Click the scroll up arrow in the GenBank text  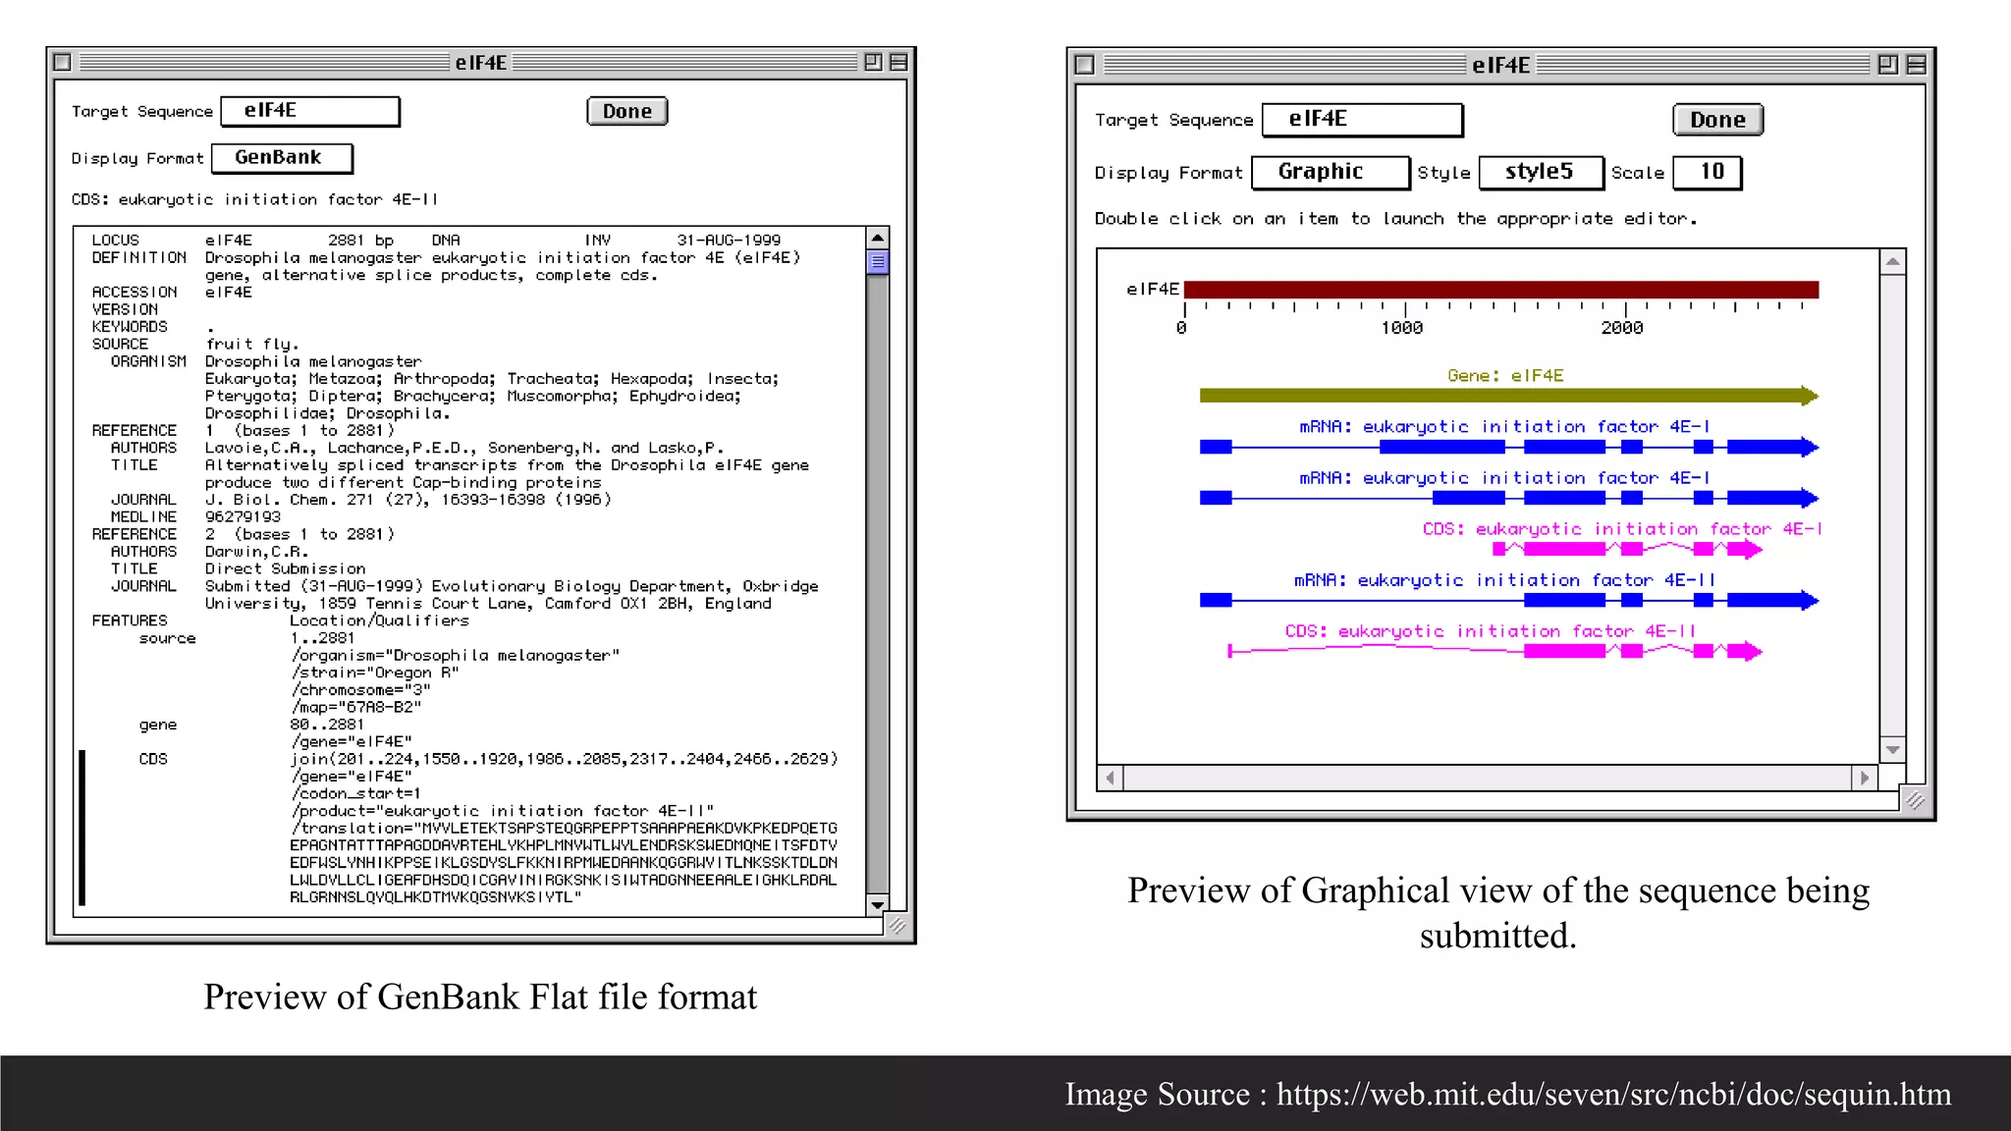[x=878, y=239]
